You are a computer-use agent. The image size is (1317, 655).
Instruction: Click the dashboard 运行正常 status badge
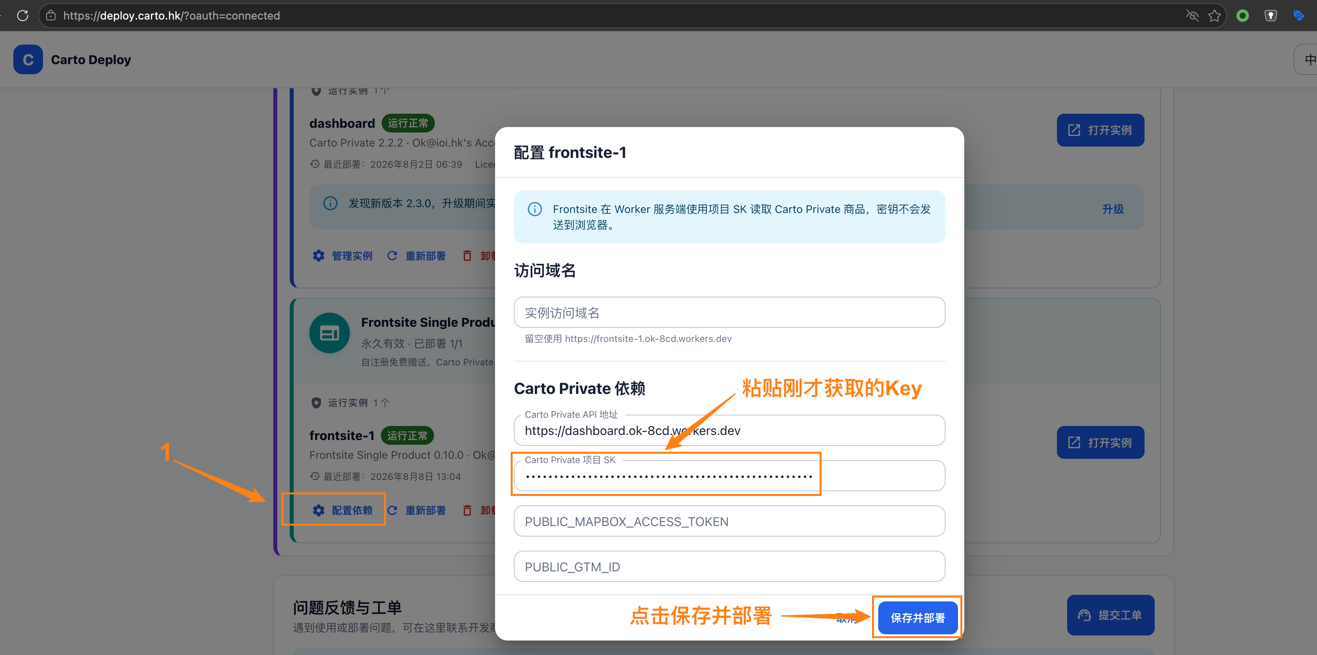[x=408, y=123]
